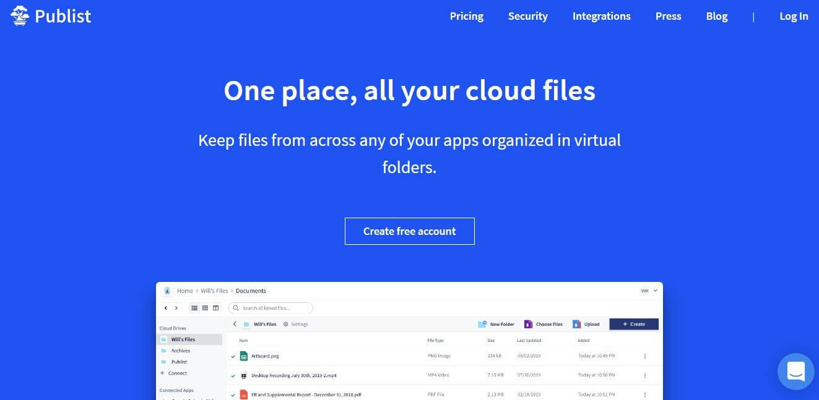This screenshot has width=819, height=400.
Task: Click the Item column header
Action: (243, 340)
